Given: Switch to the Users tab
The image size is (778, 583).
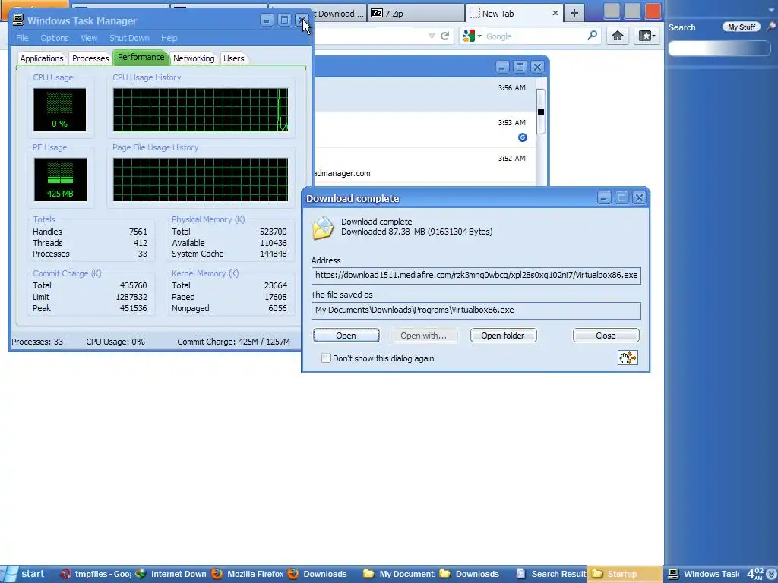Looking at the screenshot, I should point(234,58).
